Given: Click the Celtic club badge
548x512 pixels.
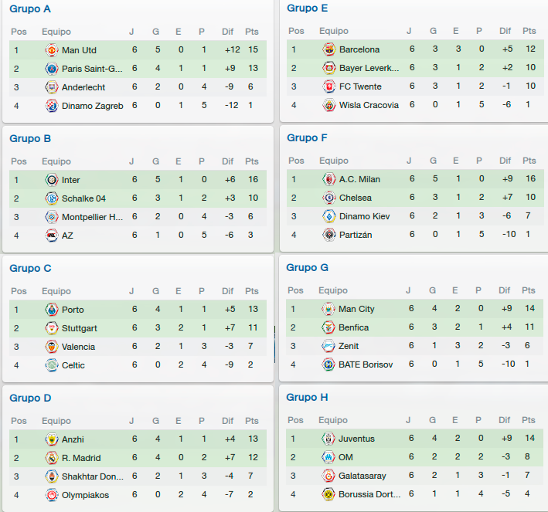Looking at the screenshot, I should pos(52,365).
